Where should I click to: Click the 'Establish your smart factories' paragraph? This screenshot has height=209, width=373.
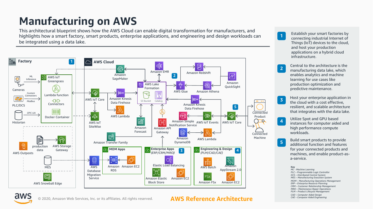(x=320, y=45)
